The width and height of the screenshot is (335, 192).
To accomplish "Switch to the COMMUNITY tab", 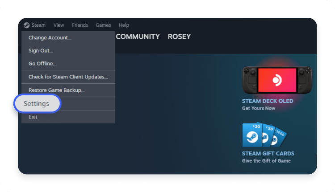I will point(138,37).
